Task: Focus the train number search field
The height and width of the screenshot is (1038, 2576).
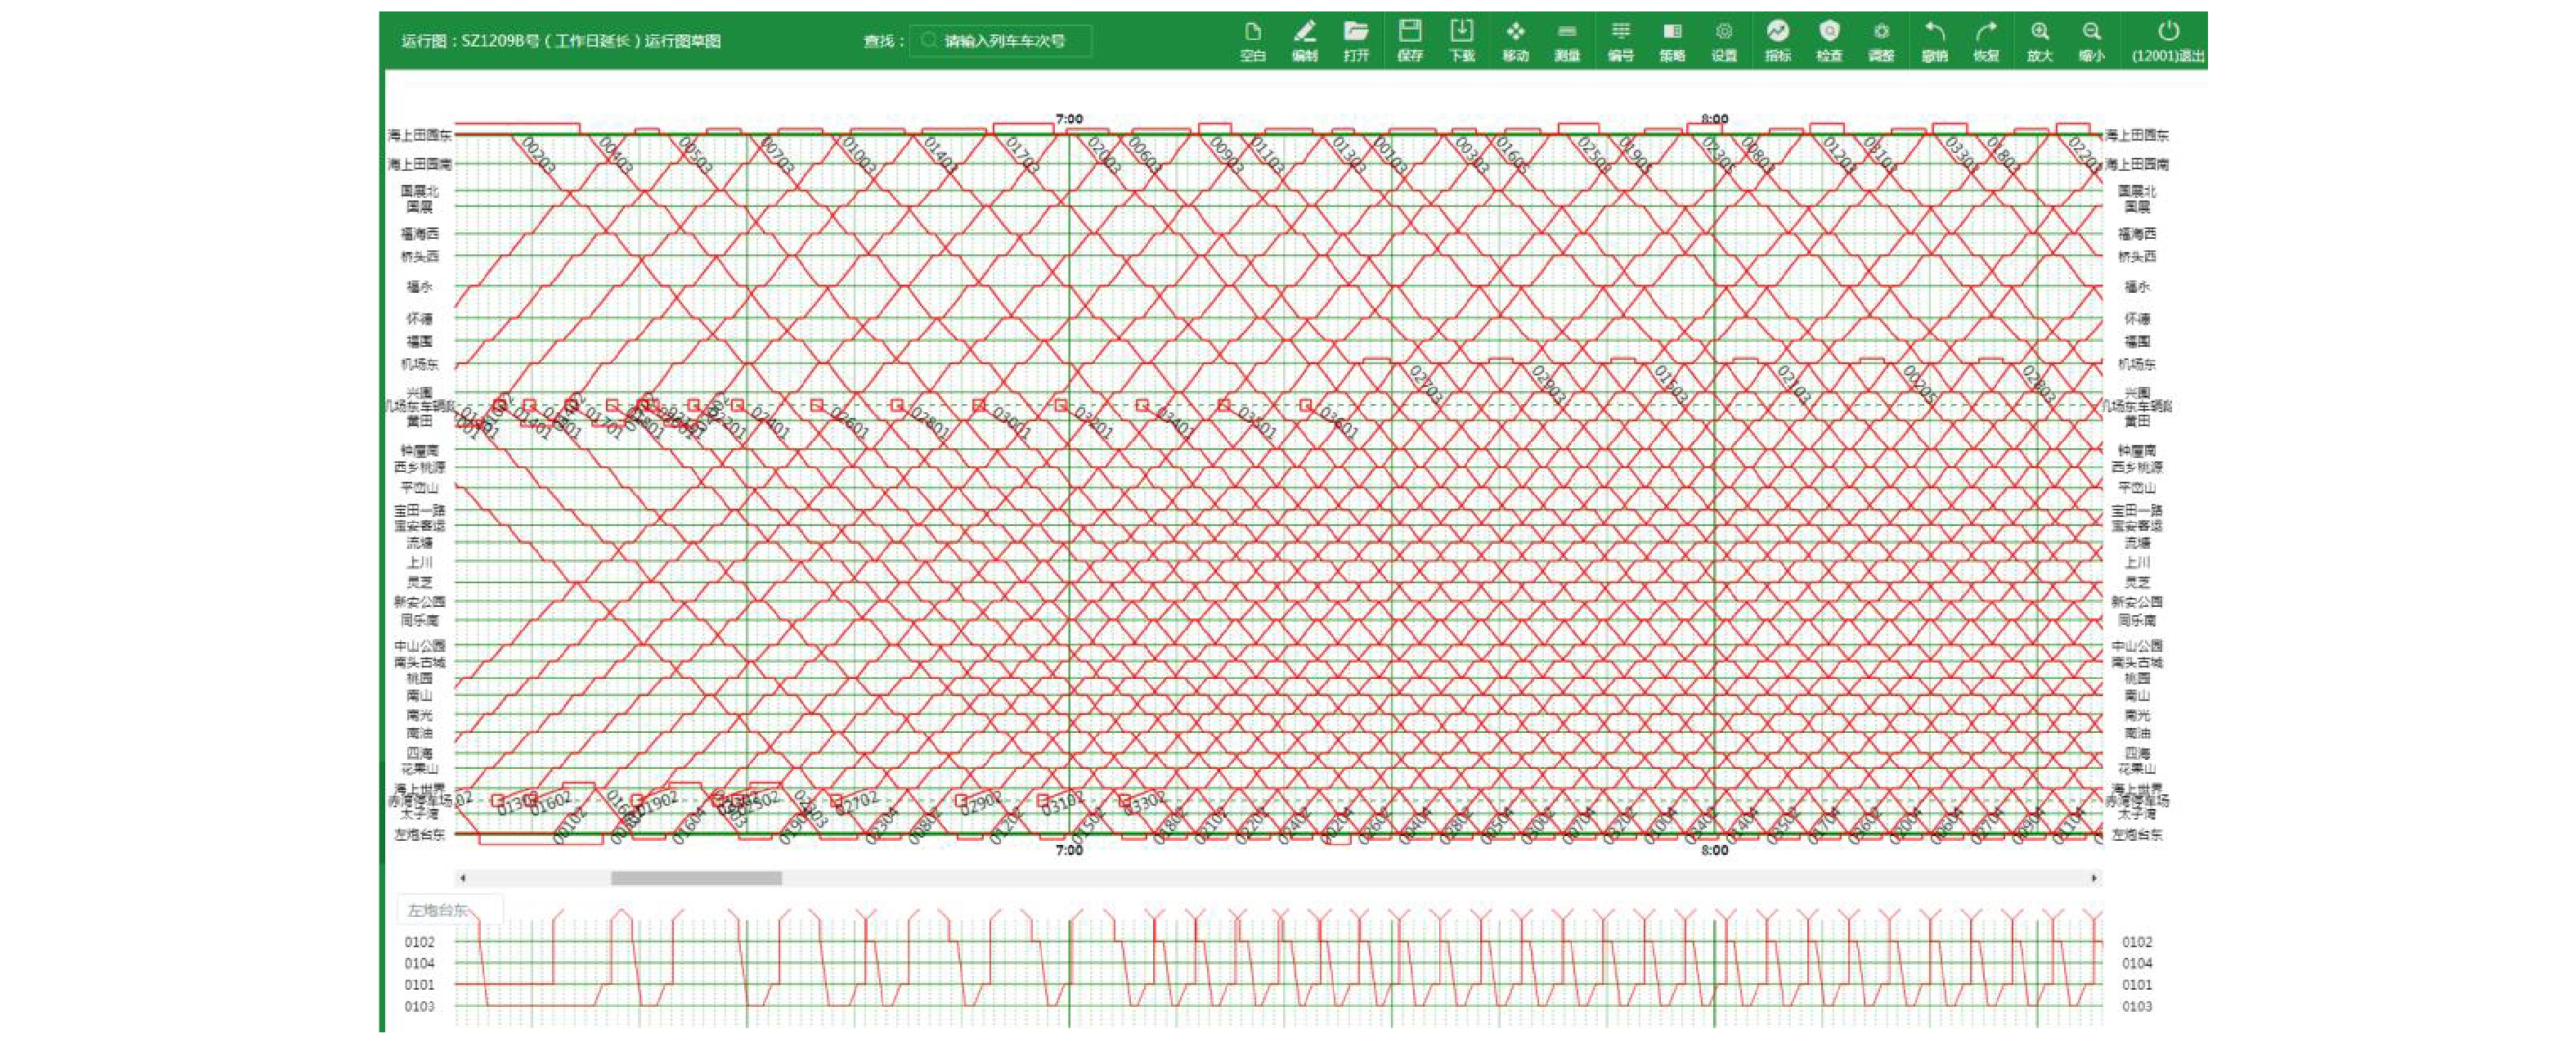Action: (1010, 41)
